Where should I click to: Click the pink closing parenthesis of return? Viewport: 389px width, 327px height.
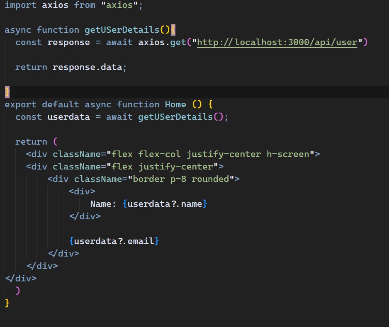[17, 291]
